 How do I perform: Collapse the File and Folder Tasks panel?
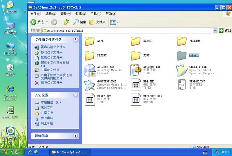coord(75,40)
